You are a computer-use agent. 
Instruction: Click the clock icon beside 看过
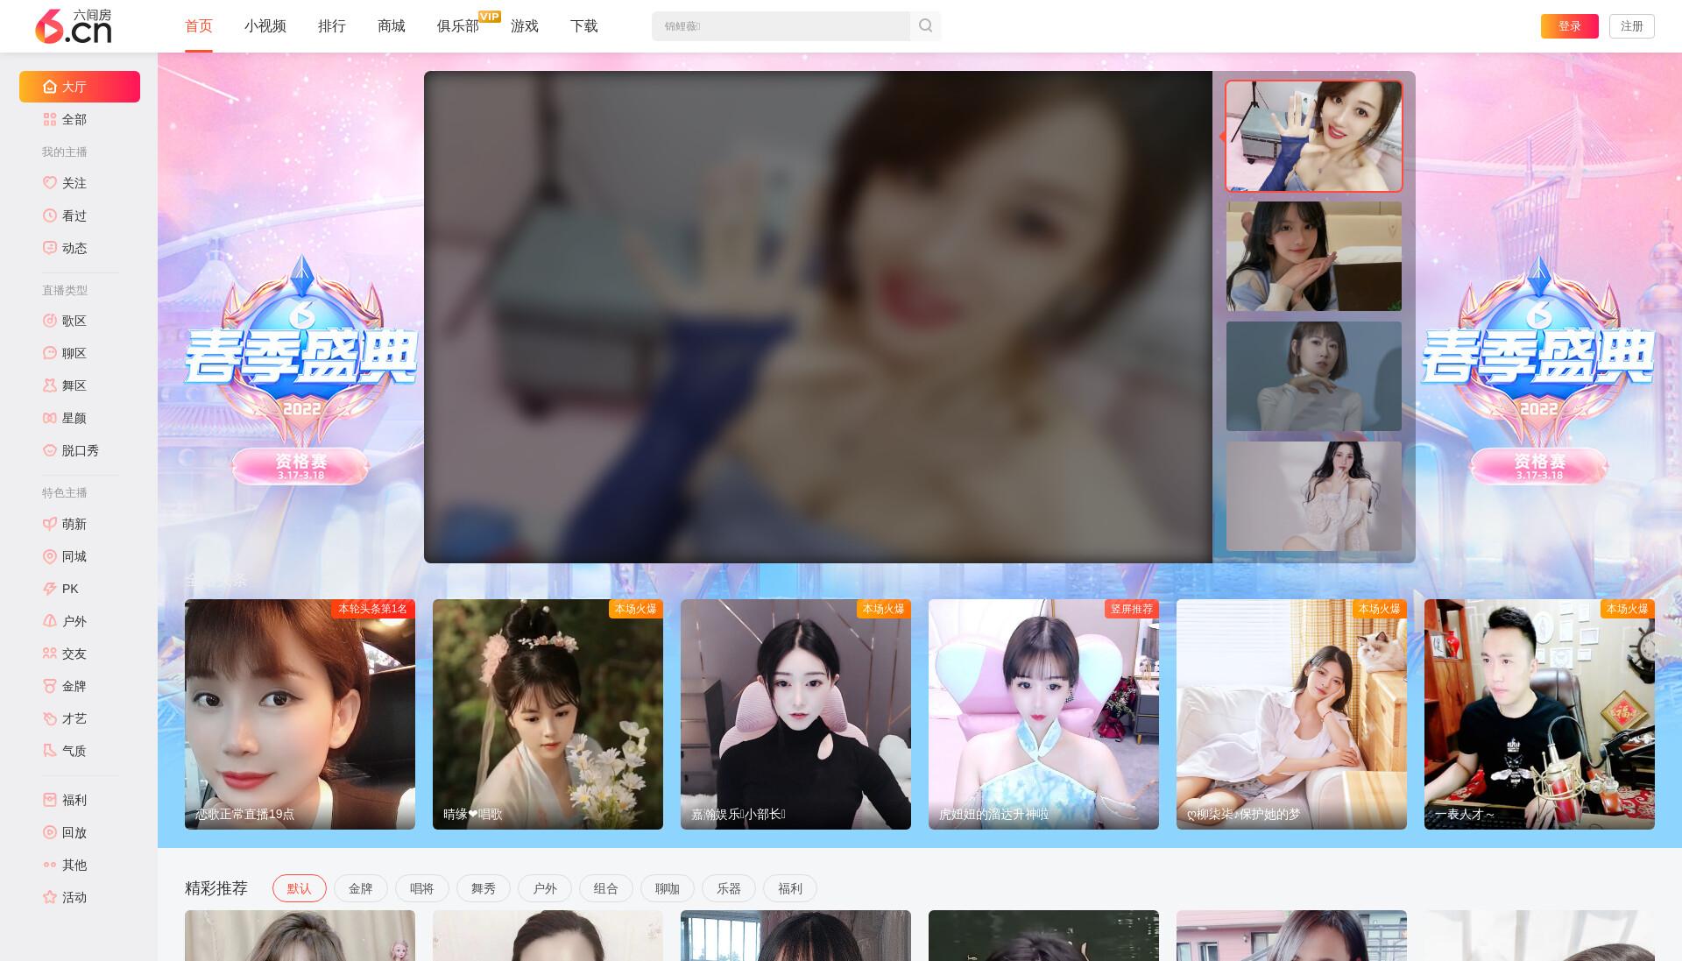(50, 216)
